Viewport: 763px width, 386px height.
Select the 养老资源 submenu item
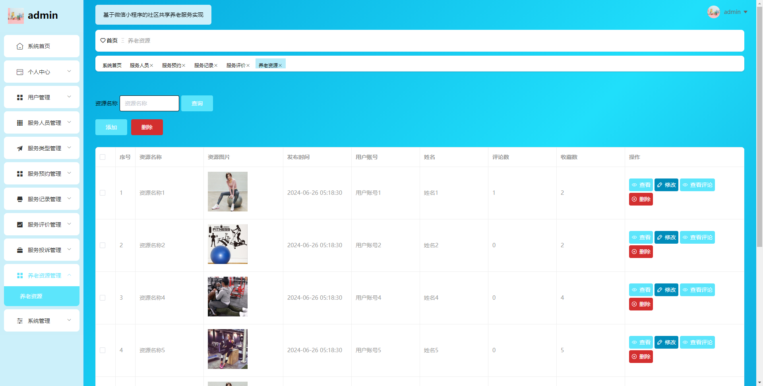(x=42, y=296)
